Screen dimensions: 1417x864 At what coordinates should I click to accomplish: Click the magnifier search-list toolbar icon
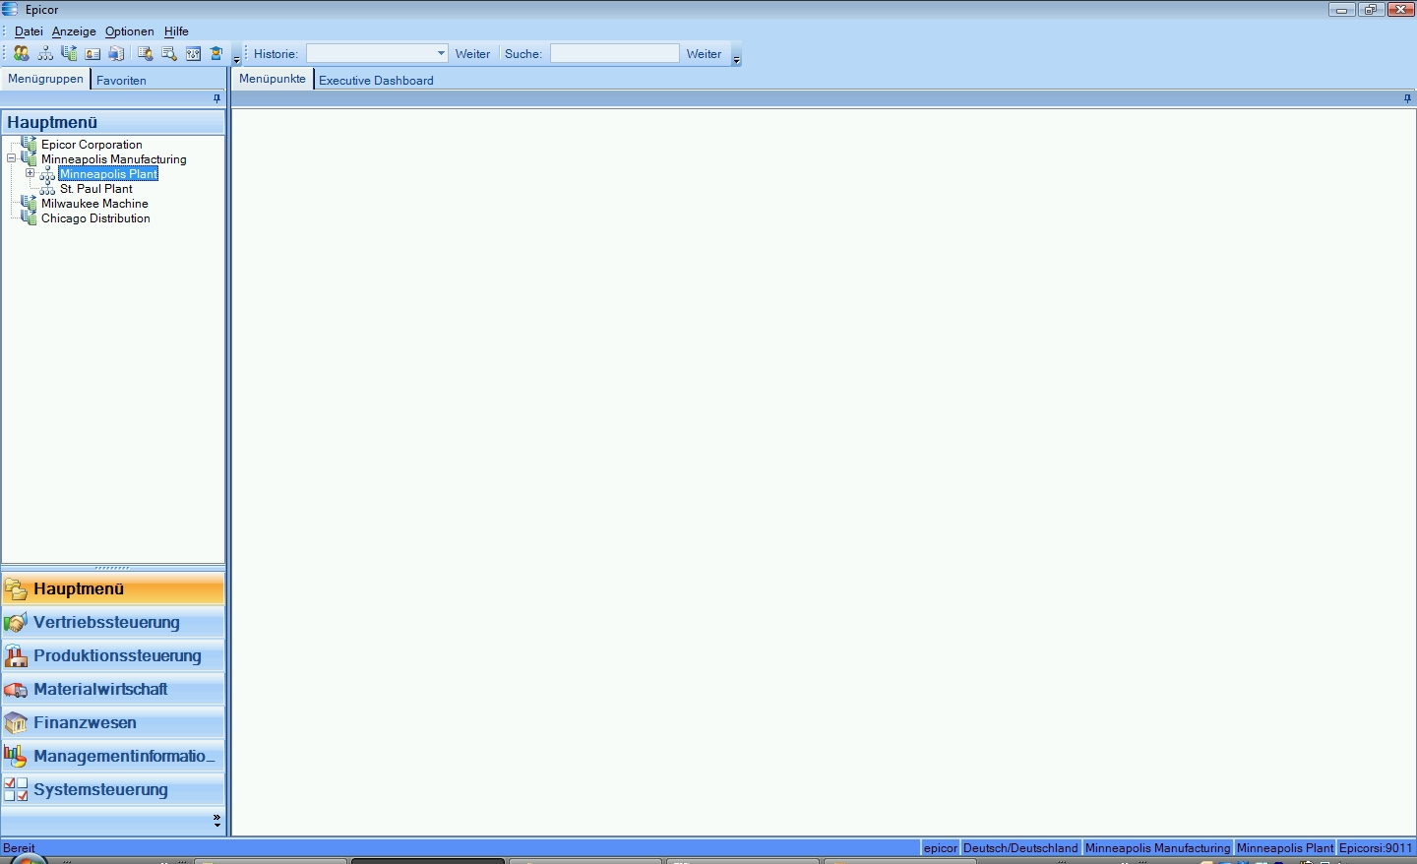[x=169, y=54]
